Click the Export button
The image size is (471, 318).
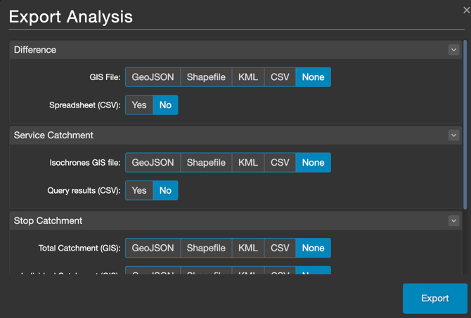pyautogui.click(x=434, y=298)
